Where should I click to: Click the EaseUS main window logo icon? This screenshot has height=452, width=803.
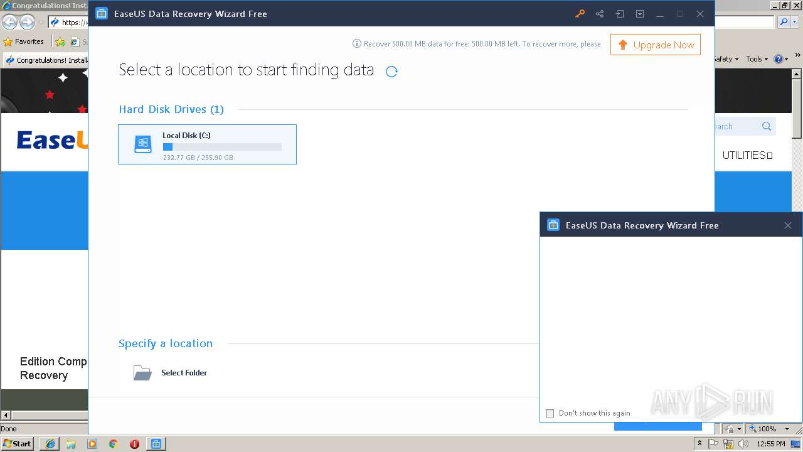(x=102, y=14)
